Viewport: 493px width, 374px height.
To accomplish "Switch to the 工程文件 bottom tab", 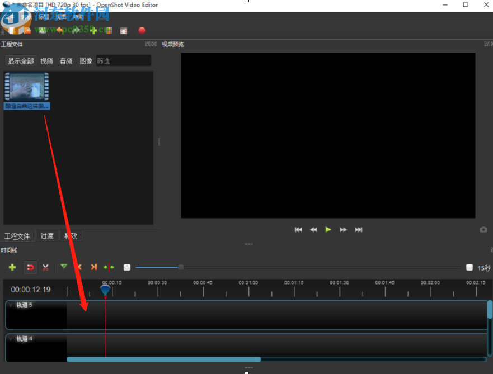I will point(17,236).
